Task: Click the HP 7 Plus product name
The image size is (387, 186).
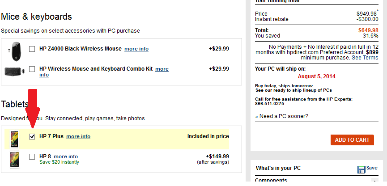Action: coord(51,136)
